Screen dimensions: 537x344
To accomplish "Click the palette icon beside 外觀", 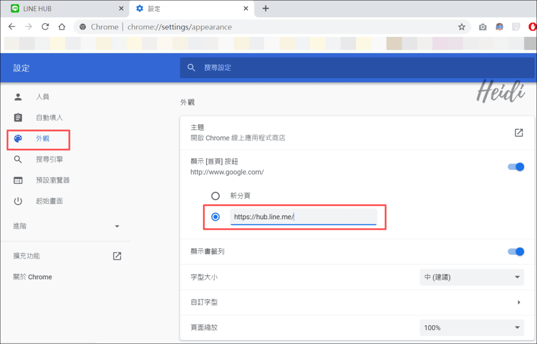I will pyautogui.click(x=18, y=138).
